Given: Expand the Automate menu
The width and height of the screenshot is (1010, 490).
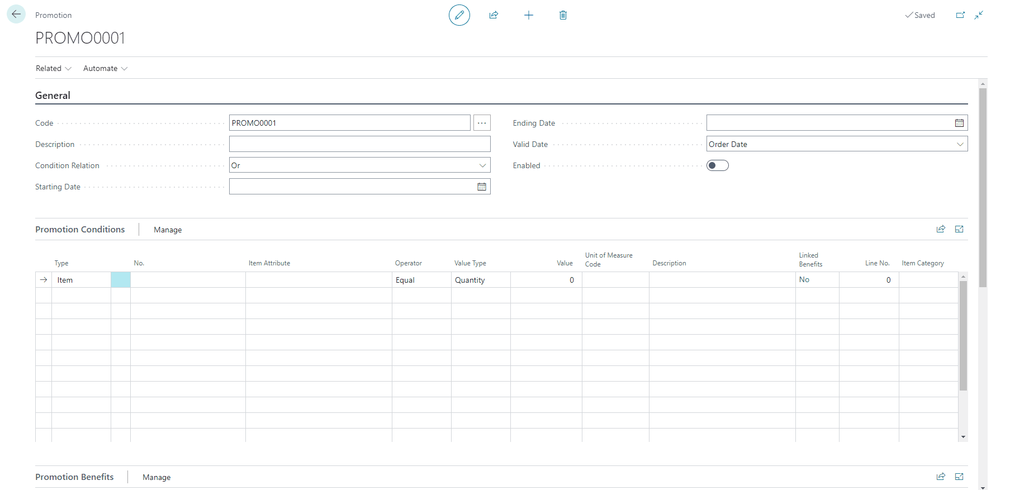Looking at the screenshot, I should (x=105, y=68).
